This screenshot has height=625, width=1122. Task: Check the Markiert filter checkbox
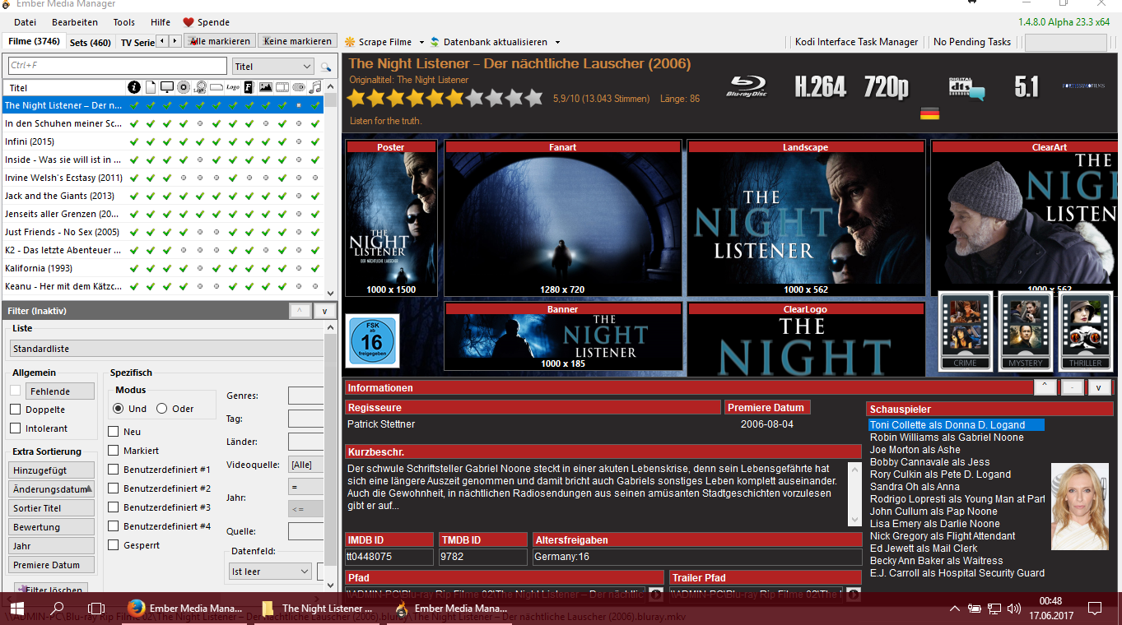click(114, 451)
